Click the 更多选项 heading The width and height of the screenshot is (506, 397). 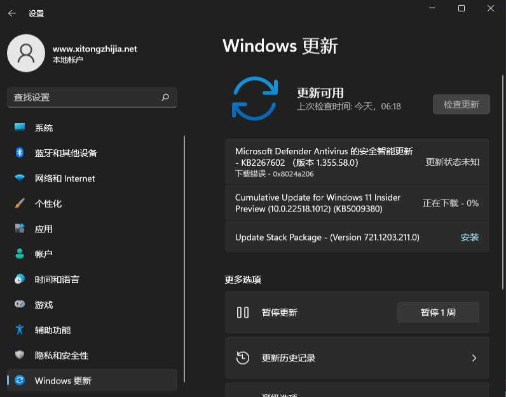coord(243,279)
